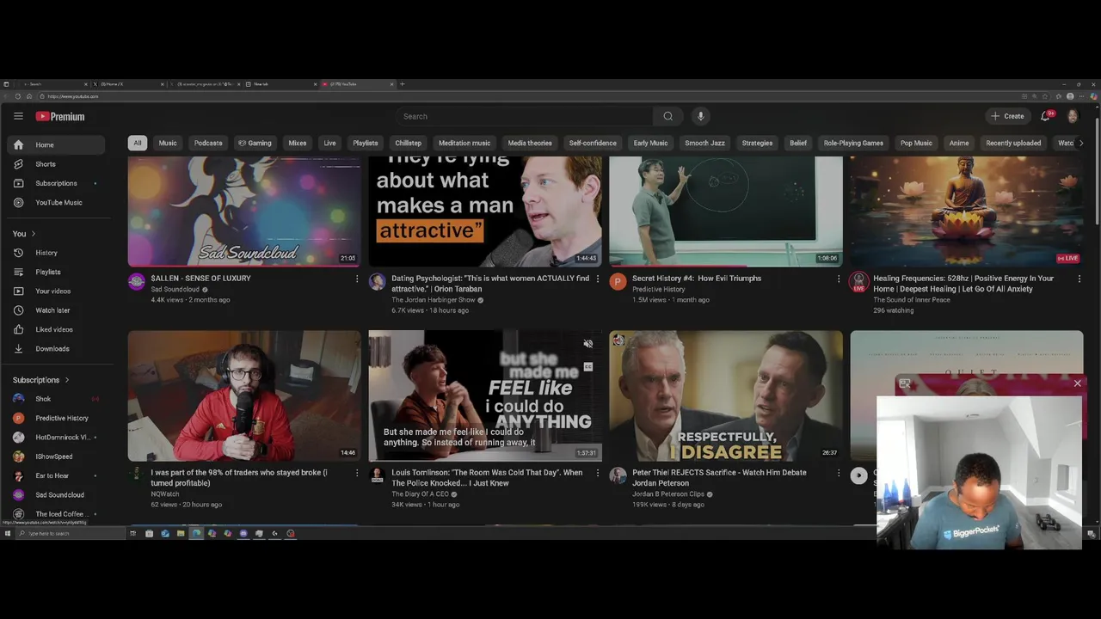The image size is (1101, 619).
Task: Open more options for Dating Psychologist video
Action: tap(598, 279)
